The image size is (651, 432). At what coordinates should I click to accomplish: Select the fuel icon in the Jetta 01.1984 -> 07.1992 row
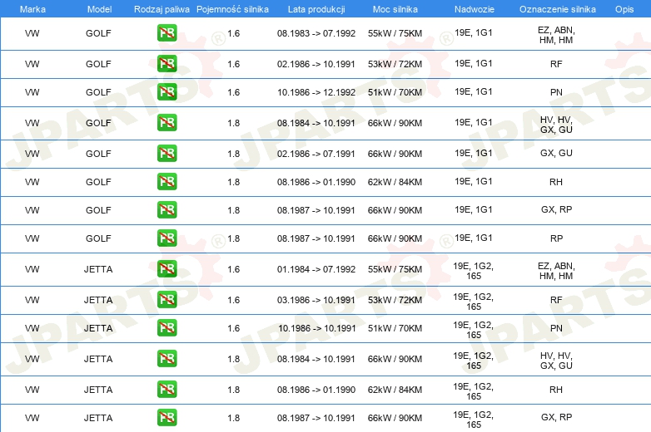coord(166,269)
